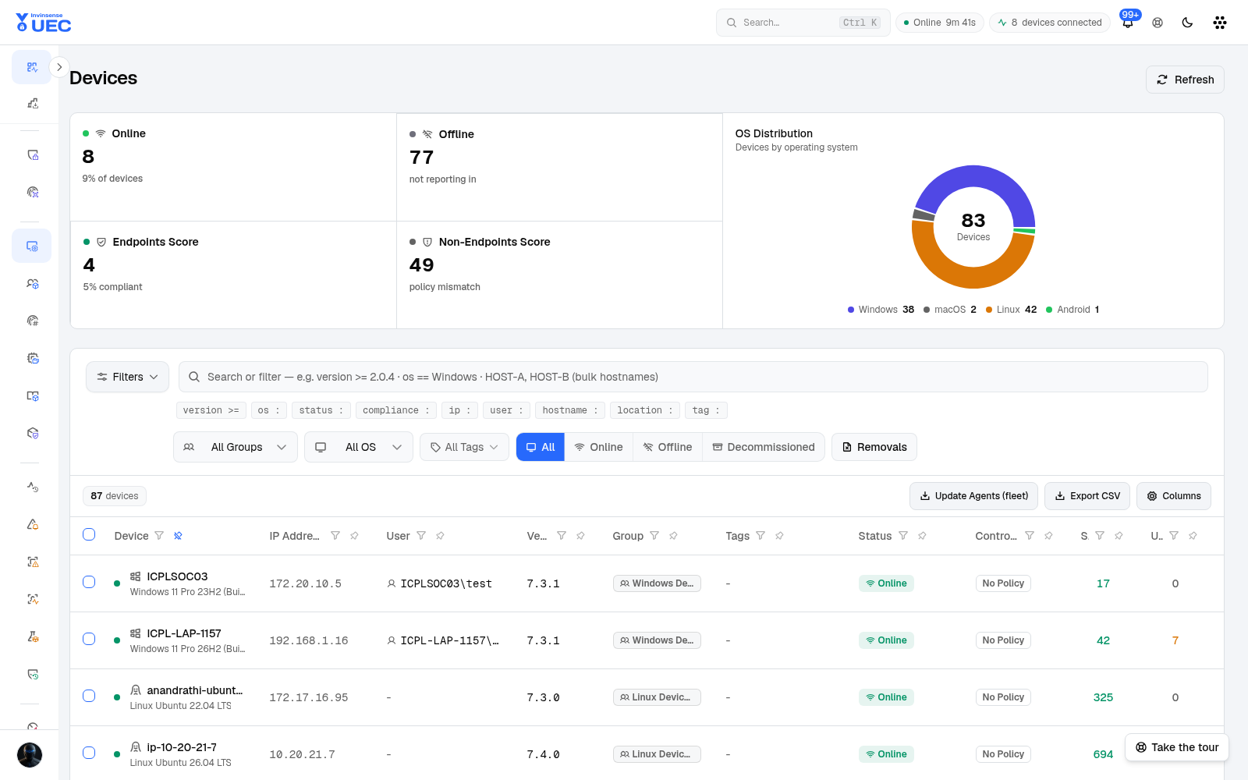Pin the Group column

point(673,536)
